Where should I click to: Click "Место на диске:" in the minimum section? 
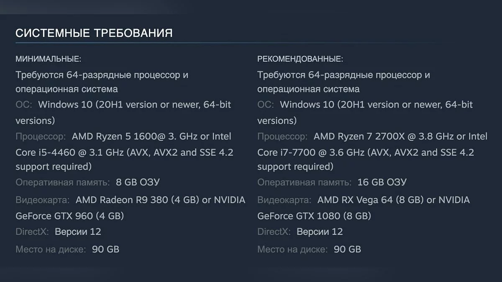point(51,249)
